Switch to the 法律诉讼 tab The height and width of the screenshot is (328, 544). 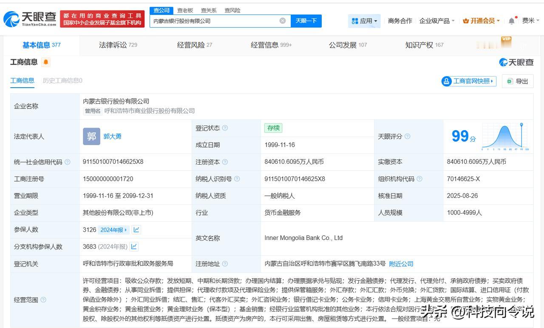[118, 45]
